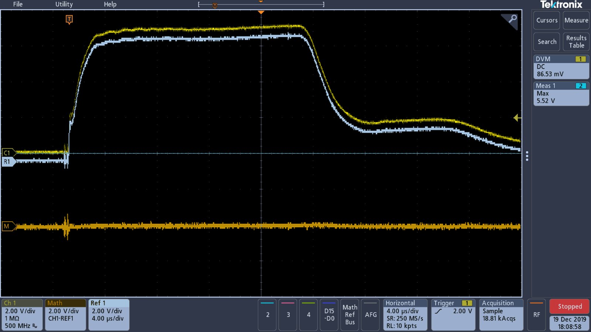The height and width of the screenshot is (332, 591).
Task: Click the Ch 1 settings badge
Action: pos(22,314)
